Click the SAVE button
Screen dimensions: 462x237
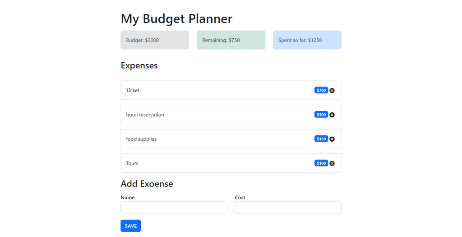click(x=130, y=226)
